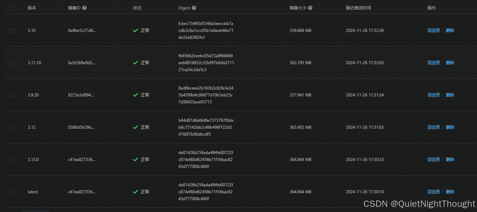Click 删除 for version 3.9.20
This screenshot has width=477, height=212.
point(450,95)
